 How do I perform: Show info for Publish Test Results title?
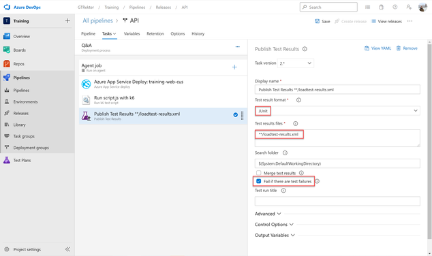coord(305,49)
